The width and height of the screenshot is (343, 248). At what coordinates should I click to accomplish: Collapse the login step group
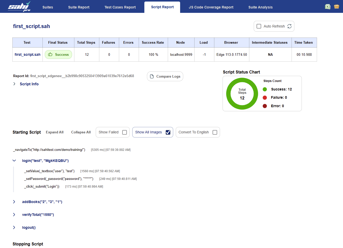14,161
